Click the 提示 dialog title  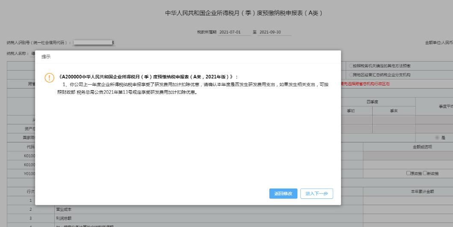point(45,57)
